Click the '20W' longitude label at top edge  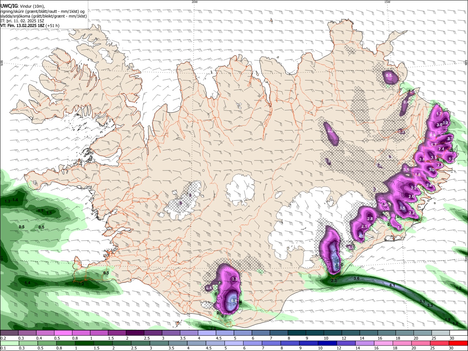(x=195, y=2)
